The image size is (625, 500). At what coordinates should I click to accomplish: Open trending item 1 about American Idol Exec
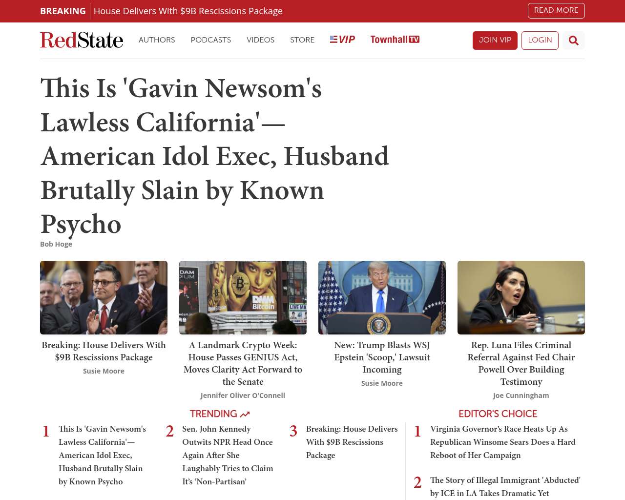point(103,455)
